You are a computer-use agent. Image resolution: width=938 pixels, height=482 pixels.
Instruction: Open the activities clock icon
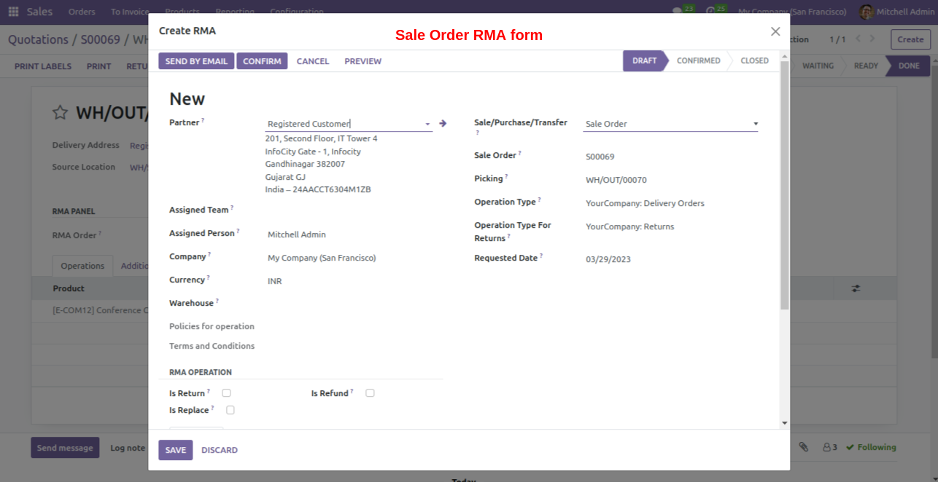click(x=710, y=12)
